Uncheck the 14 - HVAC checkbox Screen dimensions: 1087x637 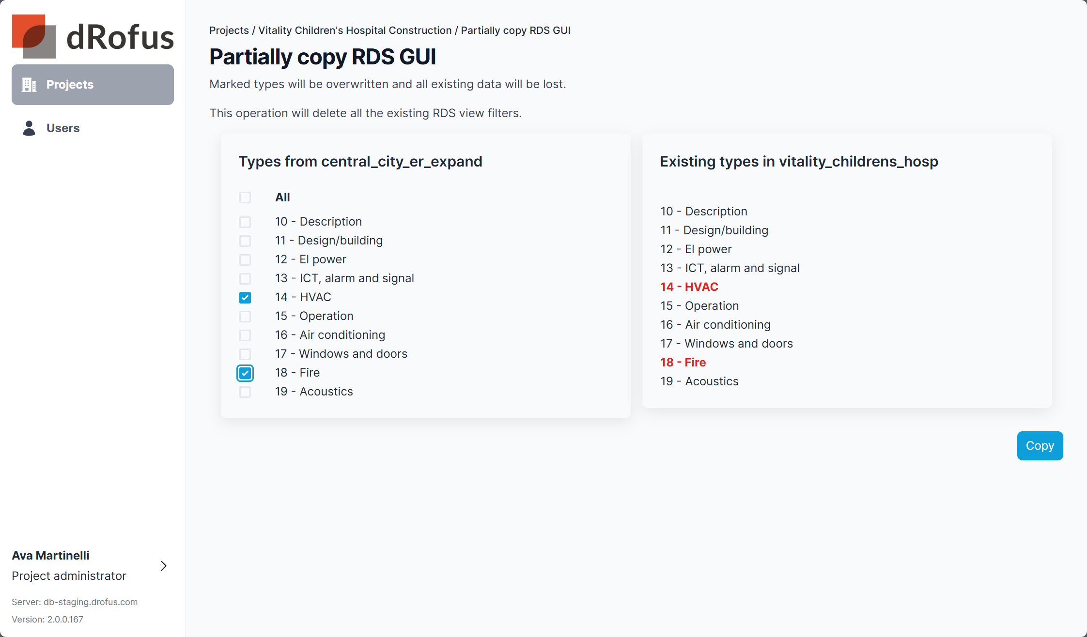[245, 298]
